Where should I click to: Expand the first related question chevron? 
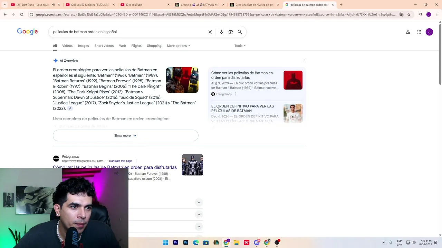pyautogui.click(x=199, y=202)
